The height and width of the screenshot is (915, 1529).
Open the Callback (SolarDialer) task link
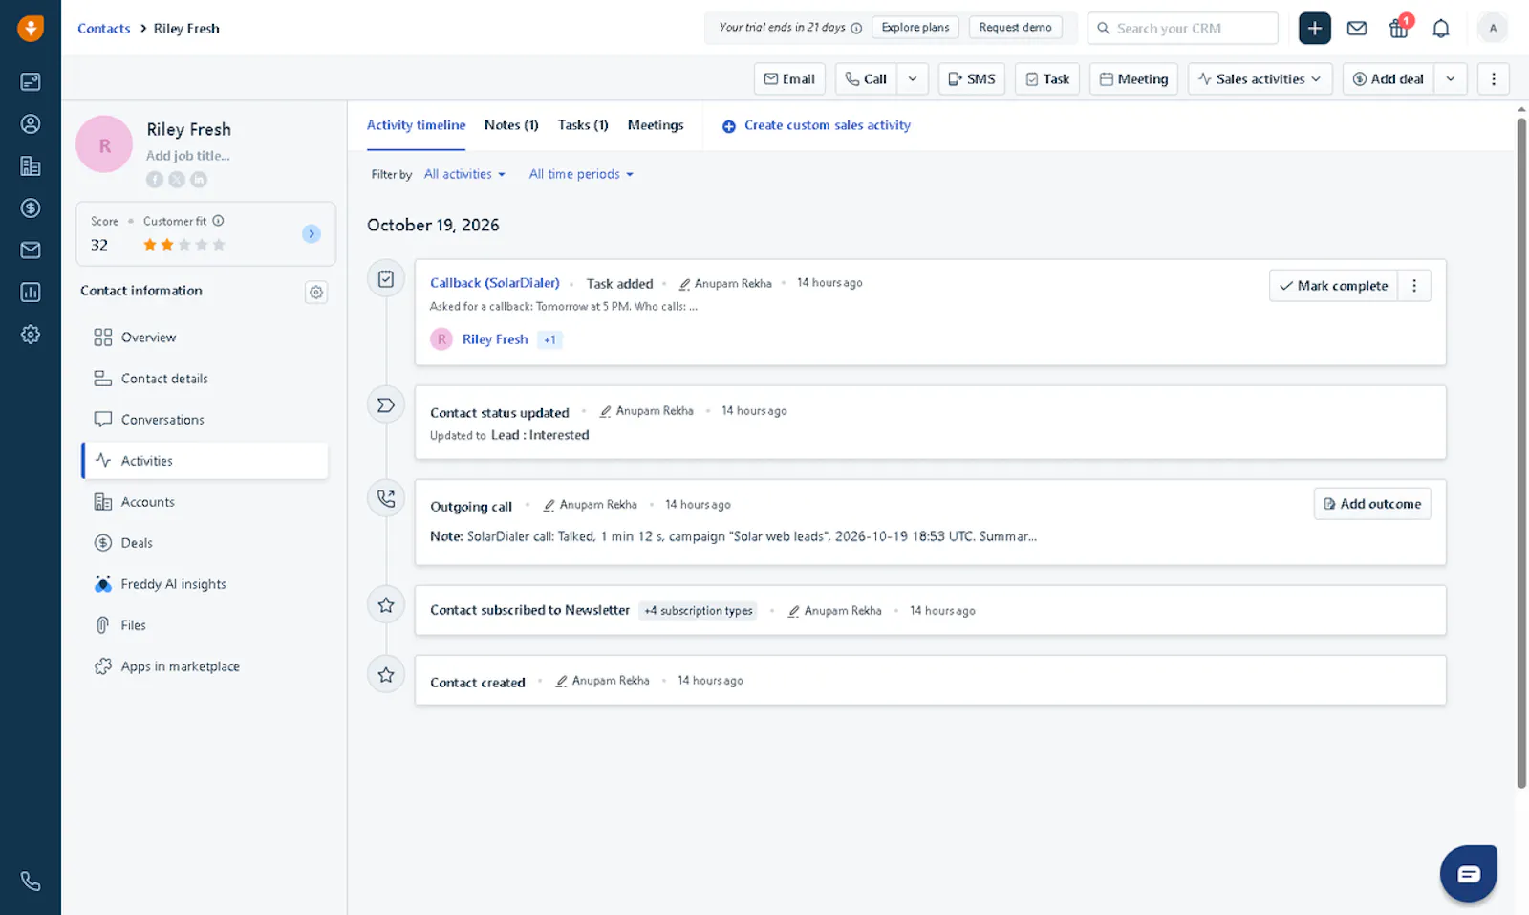pyautogui.click(x=495, y=283)
